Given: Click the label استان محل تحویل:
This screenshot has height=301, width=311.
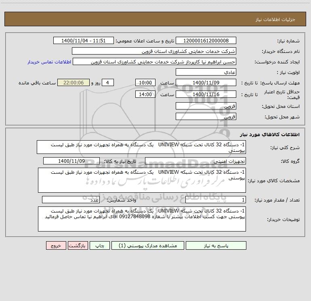Looking at the screenshot, I should coord(281,106).
